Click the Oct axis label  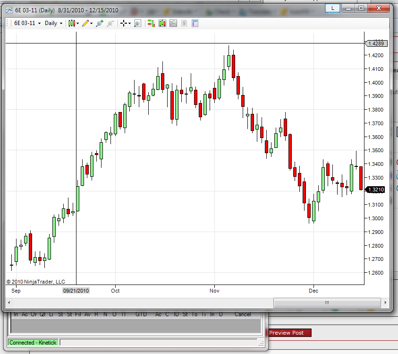115,291
